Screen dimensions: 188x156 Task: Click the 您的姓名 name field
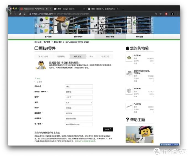(79, 87)
